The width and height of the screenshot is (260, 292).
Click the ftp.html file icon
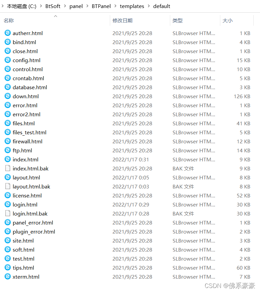(8, 150)
